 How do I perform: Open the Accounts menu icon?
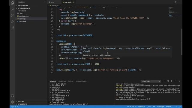(12, 96)
